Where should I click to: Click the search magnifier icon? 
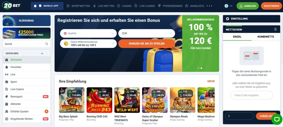[47, 44]
